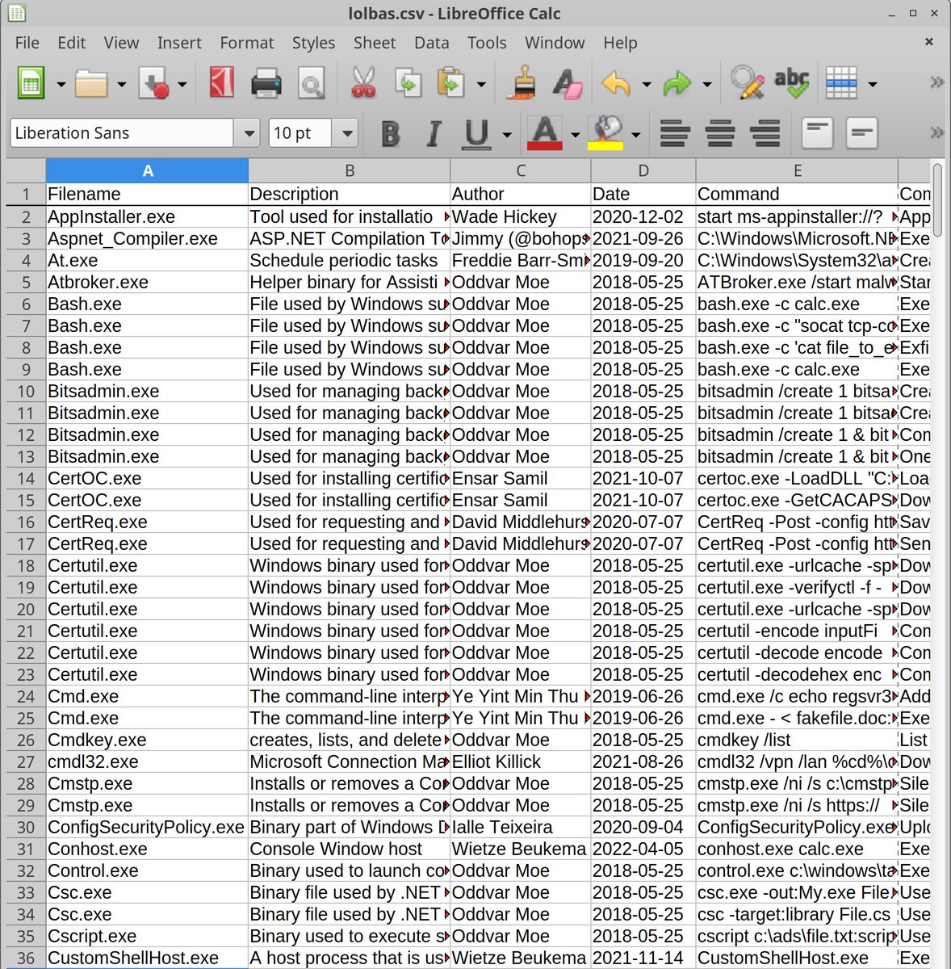
Task: Toggle Print Preview icon
Action: [312, 83]
